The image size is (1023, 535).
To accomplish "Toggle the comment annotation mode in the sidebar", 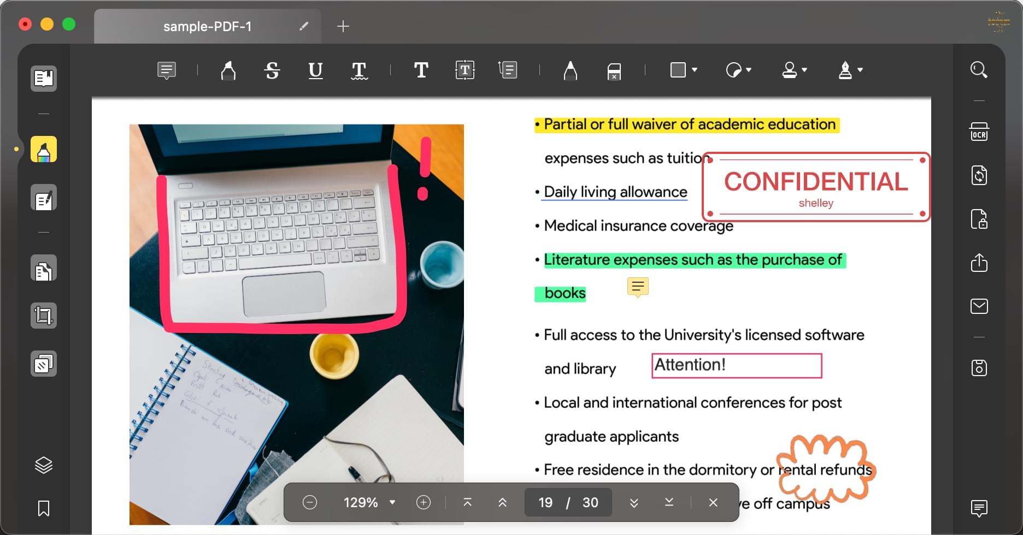I will point(44,150).
